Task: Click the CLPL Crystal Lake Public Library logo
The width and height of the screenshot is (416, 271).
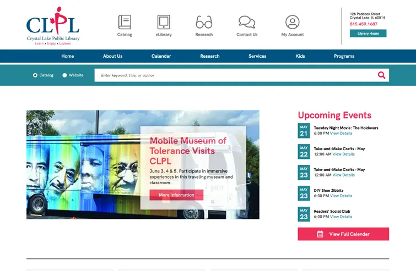Action: click(x=53, y=26)
